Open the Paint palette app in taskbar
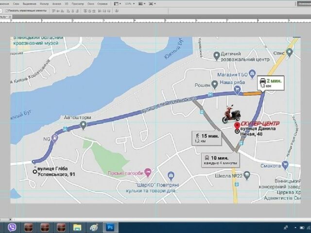Screen dimensions: 311x233 coord(93,227)
